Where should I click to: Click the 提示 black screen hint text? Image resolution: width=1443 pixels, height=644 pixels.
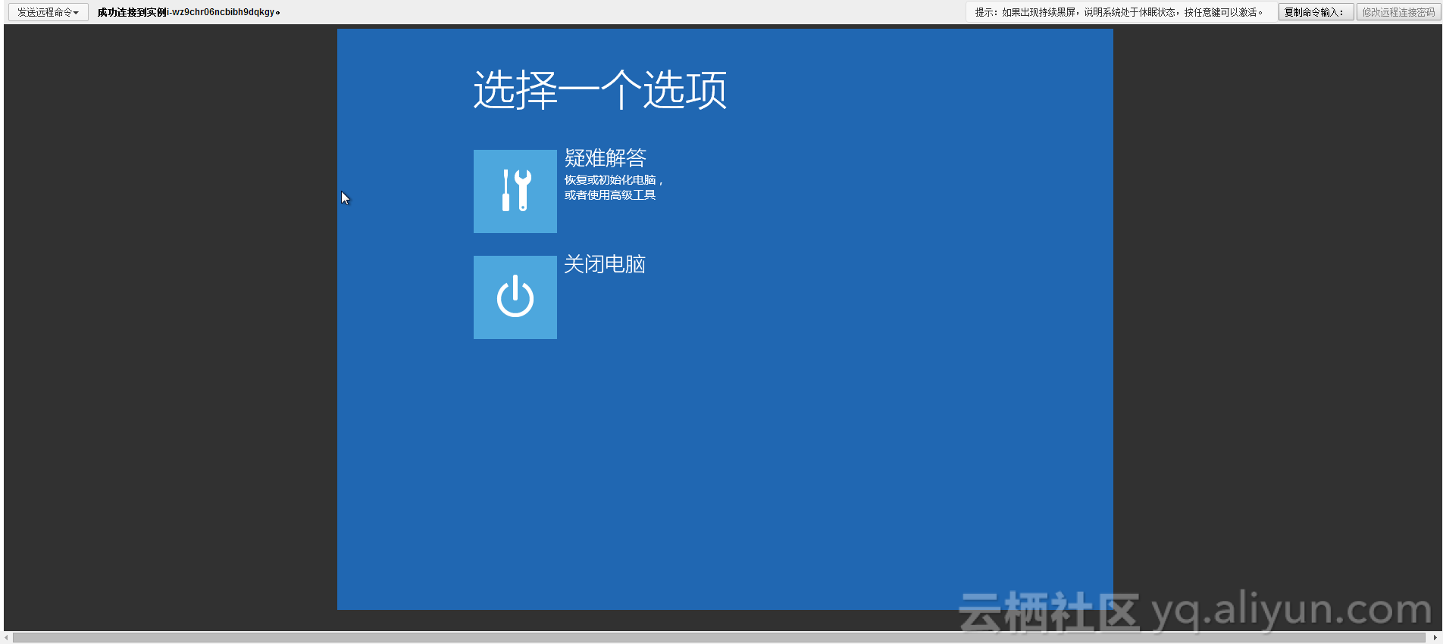click(x=1119, y=12)
